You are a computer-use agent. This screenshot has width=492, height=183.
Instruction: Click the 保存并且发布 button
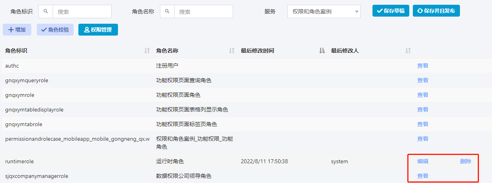click(x=436, y=11)
